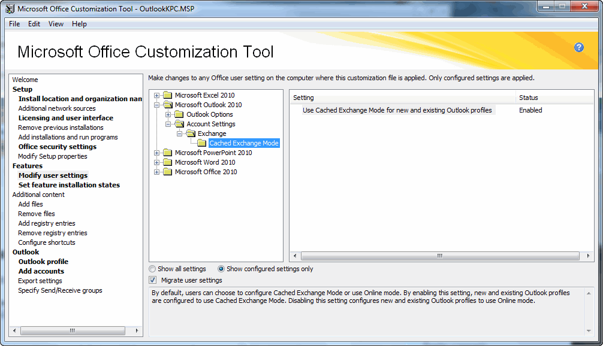The height and width of the screenshot is (346, 603).
Task: Open Specify Send/Receive groups page
Action: 60,290
